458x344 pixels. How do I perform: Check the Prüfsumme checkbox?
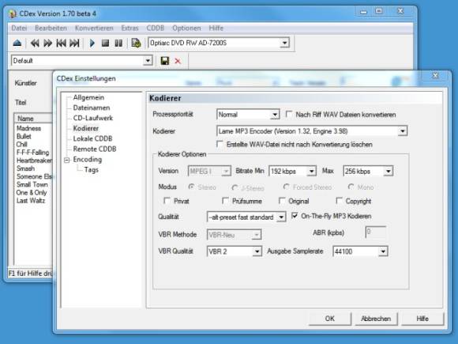coord(225,201)
